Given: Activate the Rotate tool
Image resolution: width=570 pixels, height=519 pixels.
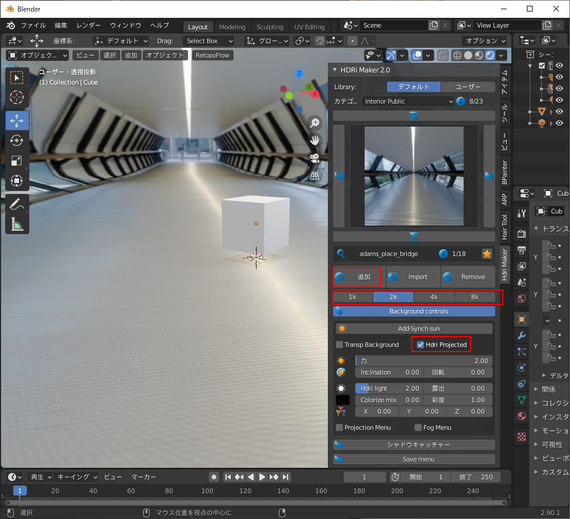Looking at the screenshot, I should pos(17,140).
